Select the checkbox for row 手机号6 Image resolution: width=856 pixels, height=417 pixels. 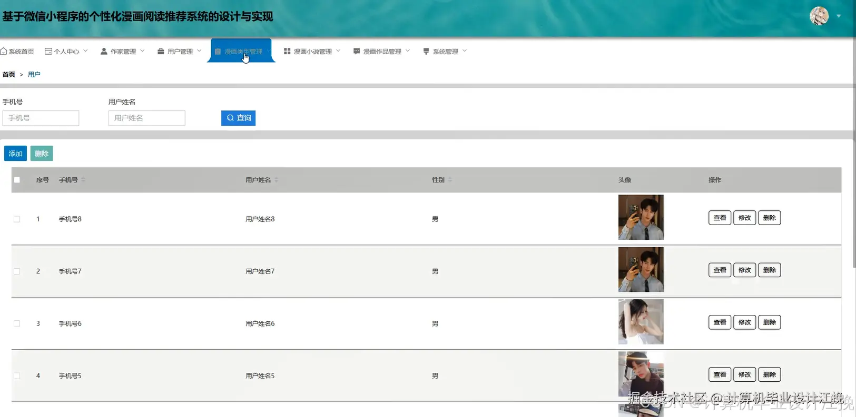(x=17, y=323)
